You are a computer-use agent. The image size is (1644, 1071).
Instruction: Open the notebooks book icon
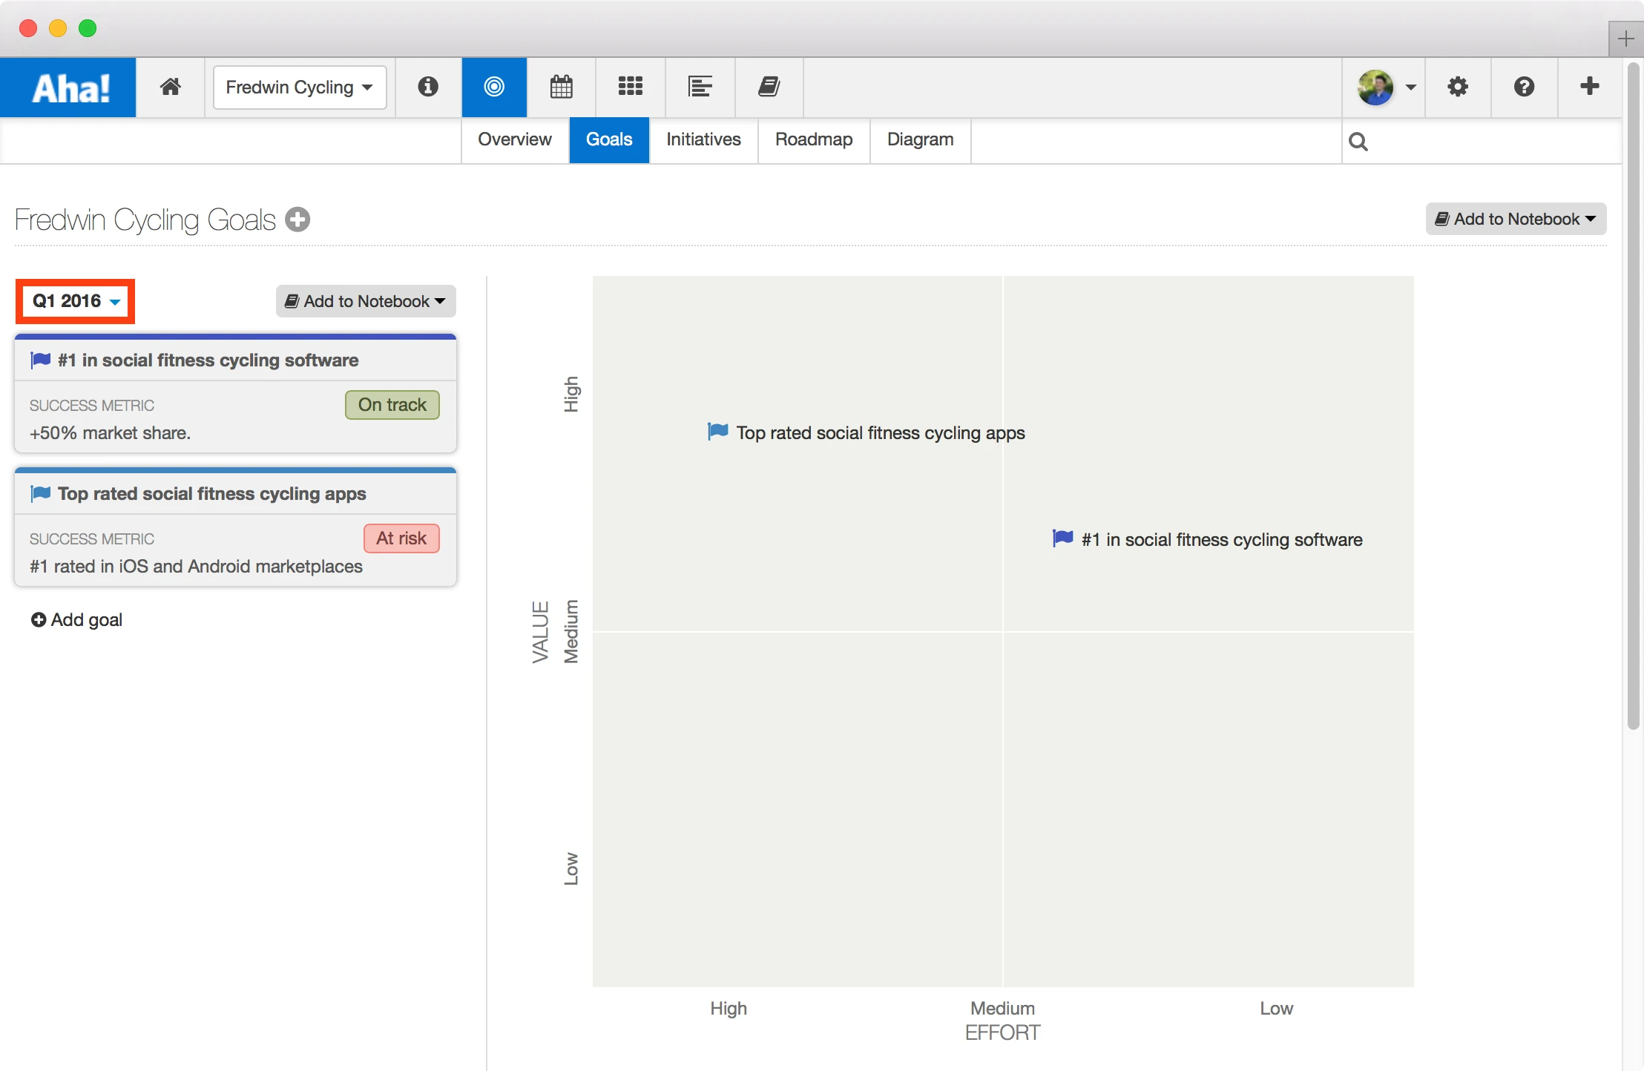coord(769,87)
